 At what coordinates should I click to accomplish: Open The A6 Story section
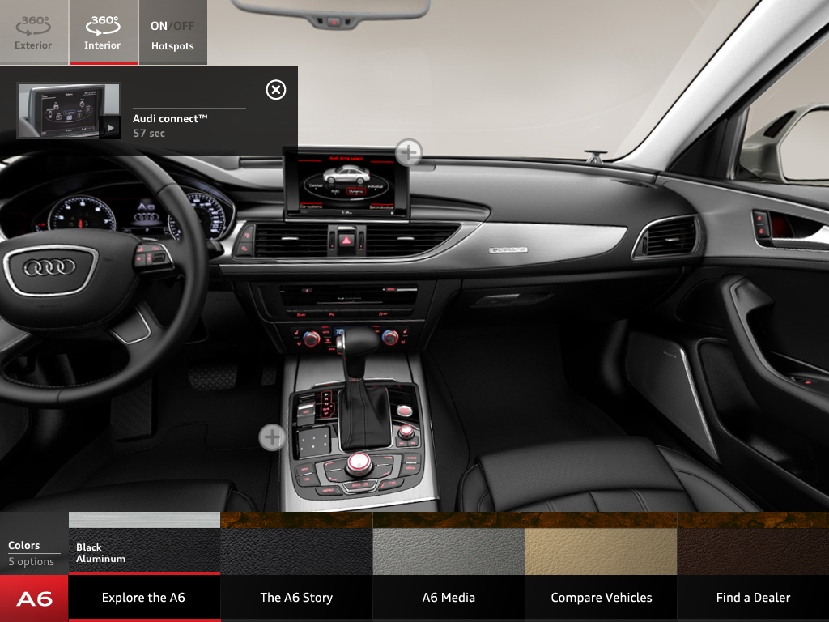coord(295,598)
